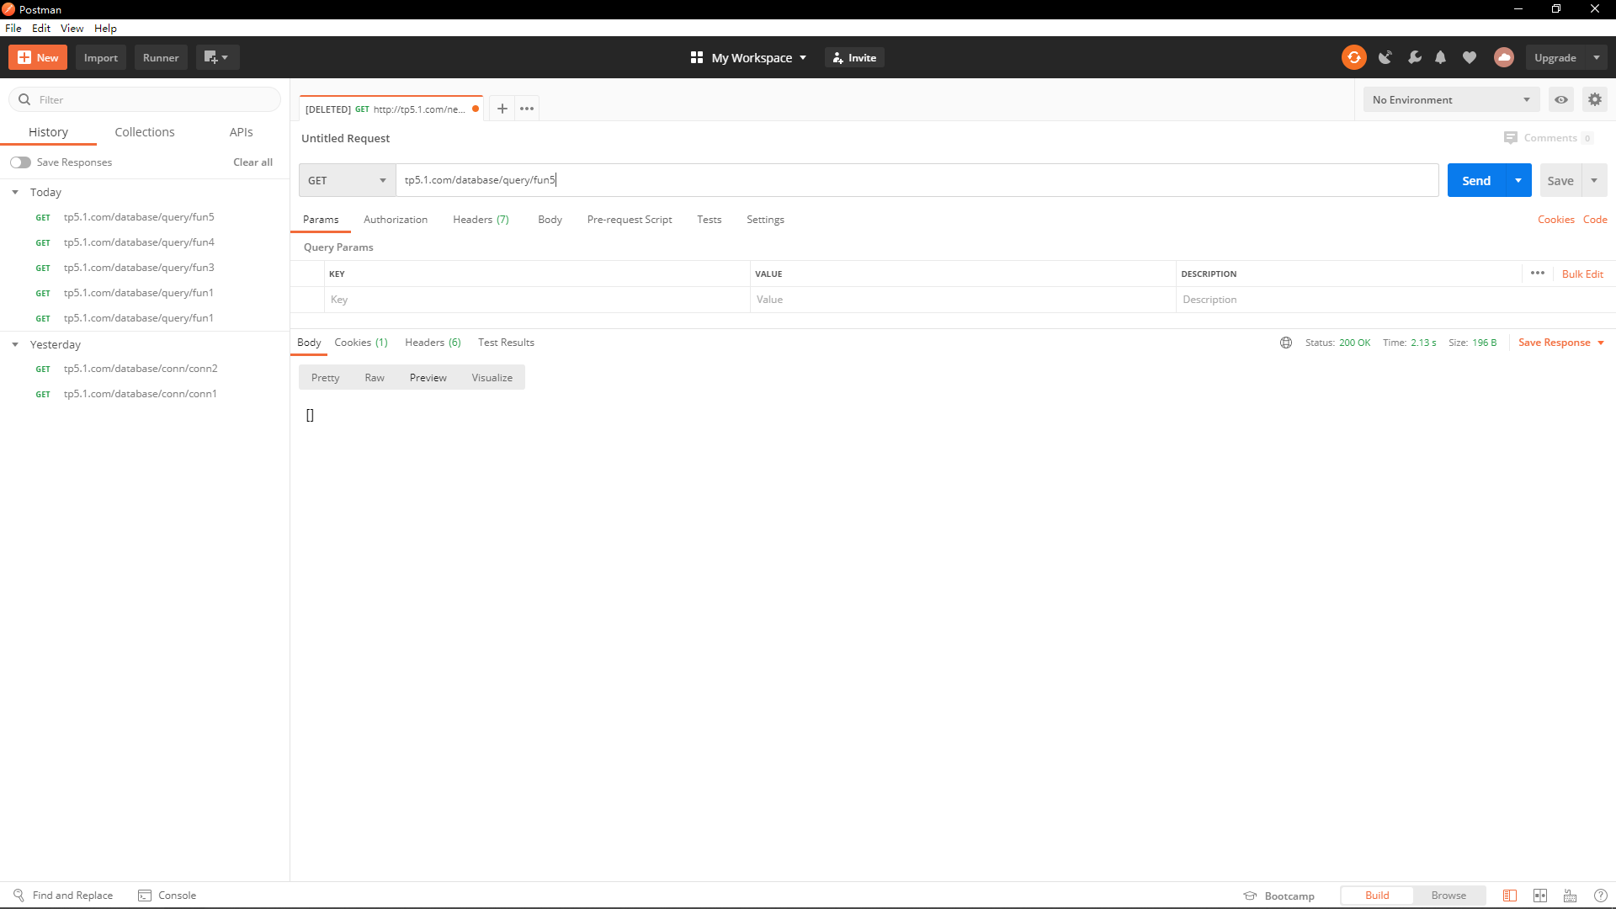The width and height of the screenshot is (1616, 909).
Task: Open the GET method dropdown
Action: point(347,180)
